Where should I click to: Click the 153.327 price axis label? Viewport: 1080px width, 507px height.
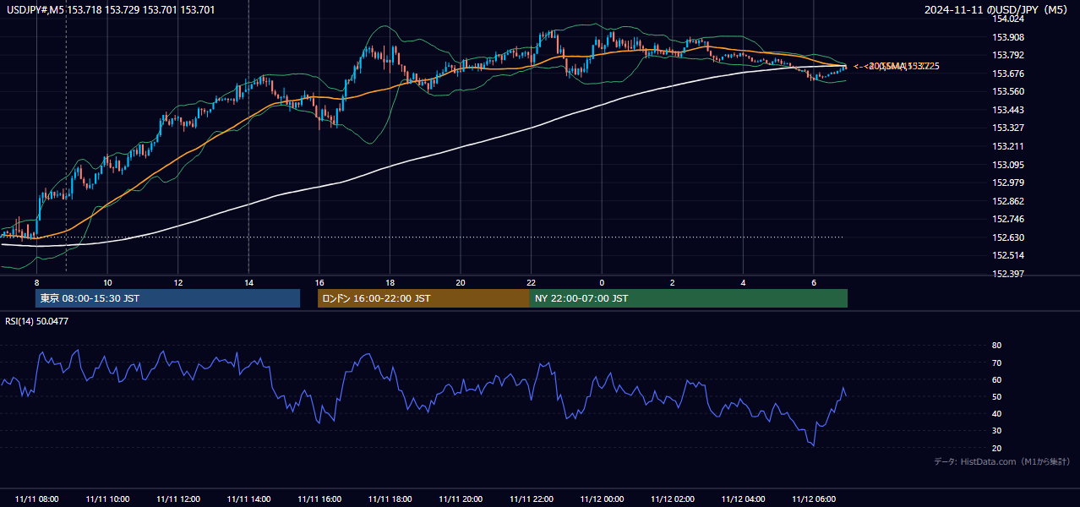(1008, 128)
